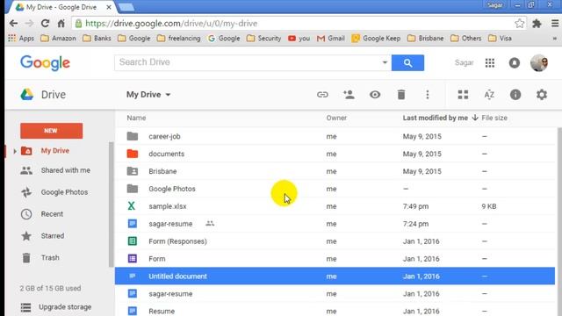Open the AZ sort options
Viewport: 562px width, 316px height.
coord(489,95)
